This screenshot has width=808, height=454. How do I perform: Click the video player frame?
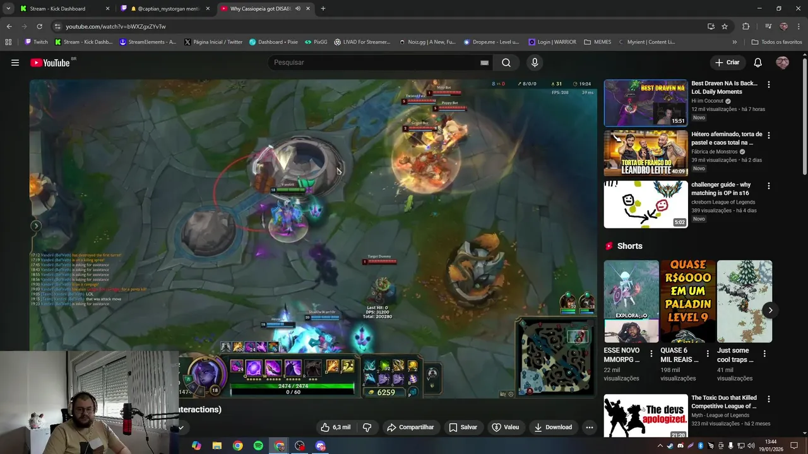click(313, 239)
